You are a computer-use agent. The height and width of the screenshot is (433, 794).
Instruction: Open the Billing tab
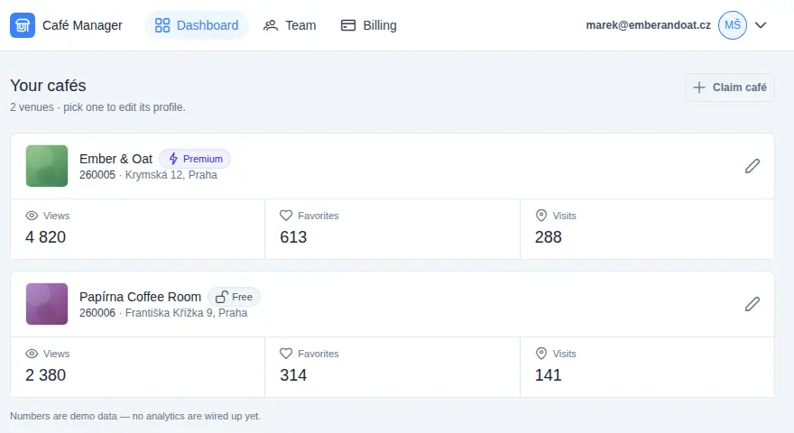click(369, 25)
